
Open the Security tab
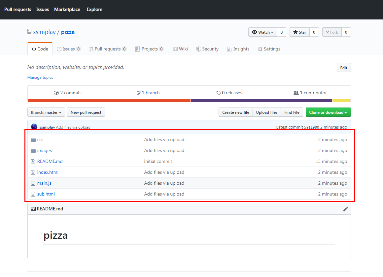coord(207,49)
